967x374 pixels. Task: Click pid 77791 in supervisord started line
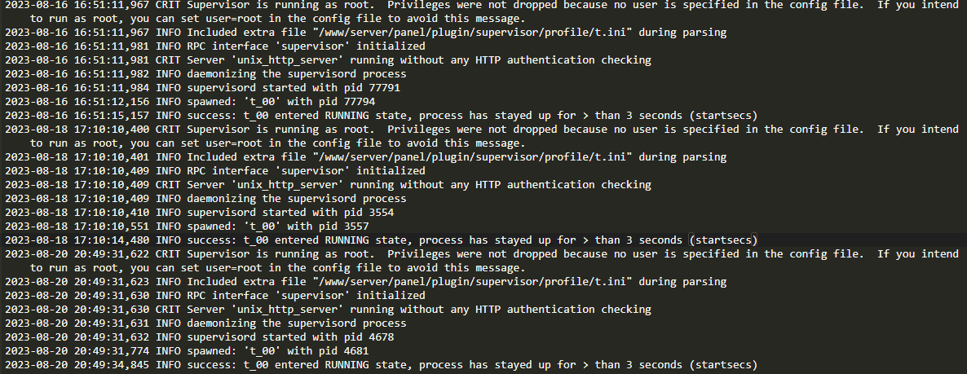[x=385, y=87]
